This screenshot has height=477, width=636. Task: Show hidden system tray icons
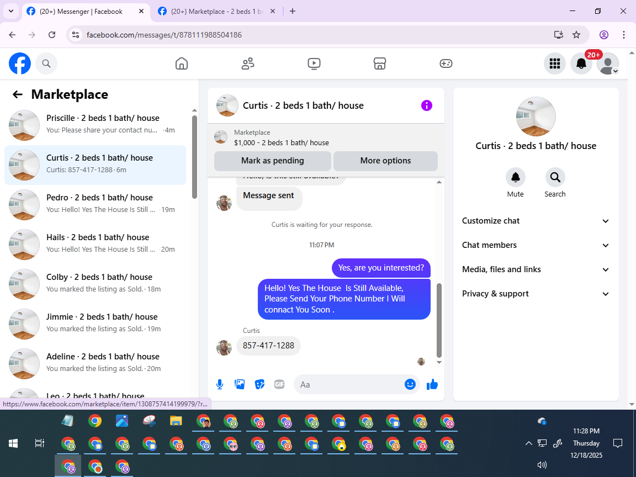[x=528, y=443]
